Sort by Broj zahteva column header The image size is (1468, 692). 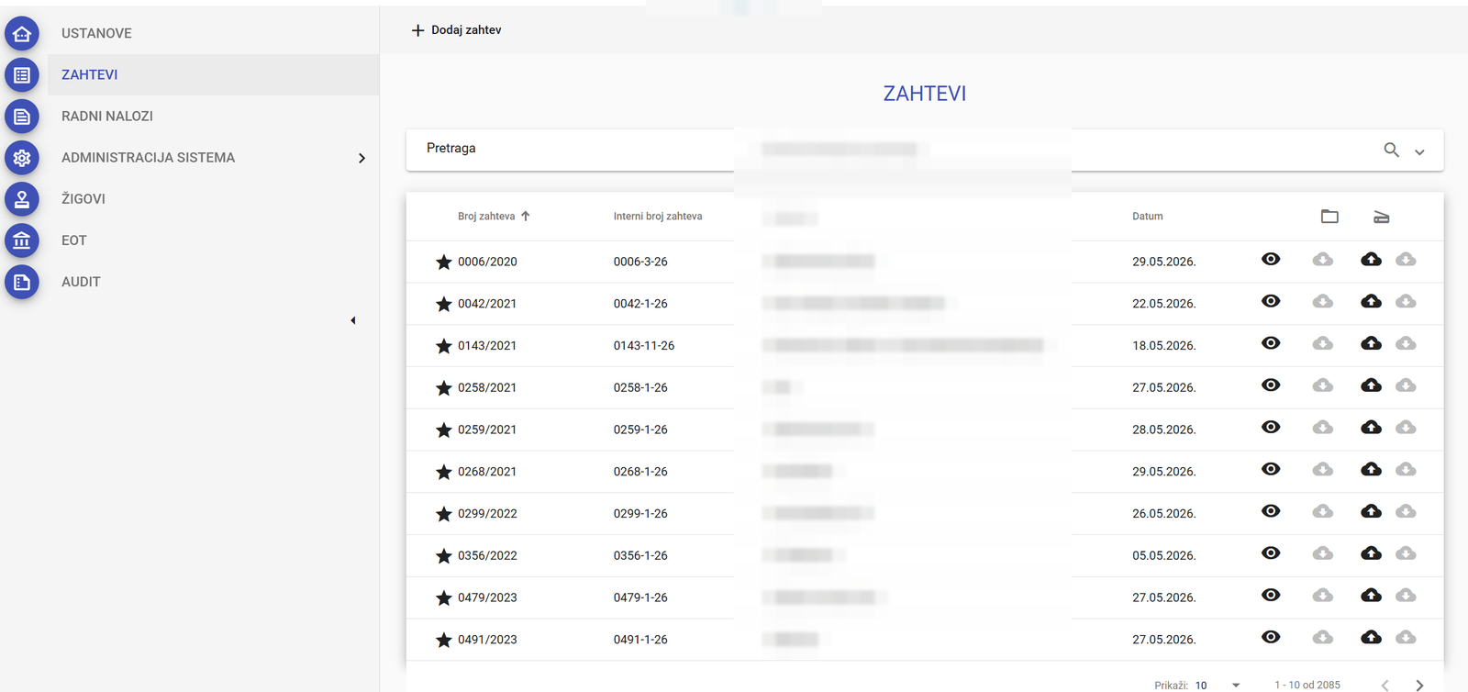(x=486, y=217)
